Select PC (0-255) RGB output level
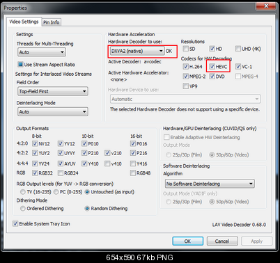The image size is (280, 263). pyautogui.click(x=56, y=192)
